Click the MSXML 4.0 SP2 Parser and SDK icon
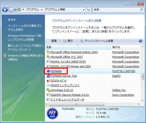This screenshot has width=146, height=123. 48,66
